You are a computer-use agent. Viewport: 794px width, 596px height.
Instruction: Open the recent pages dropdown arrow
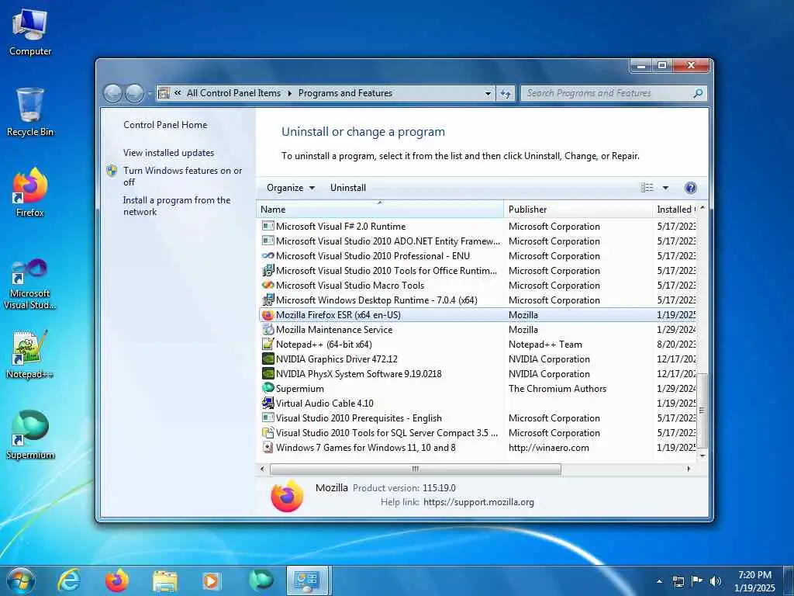150,94
